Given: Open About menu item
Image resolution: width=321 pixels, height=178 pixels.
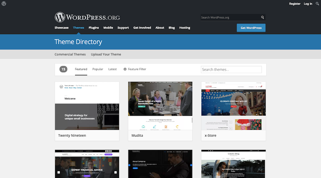Looking at the screenshot, I should 160,28.
